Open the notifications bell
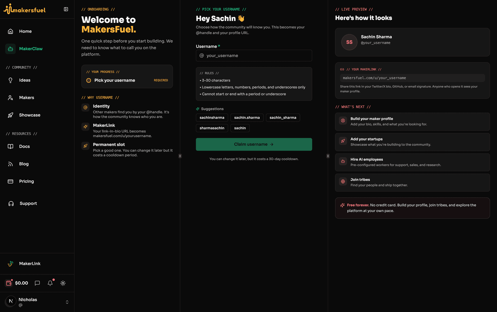 (50, 283)
